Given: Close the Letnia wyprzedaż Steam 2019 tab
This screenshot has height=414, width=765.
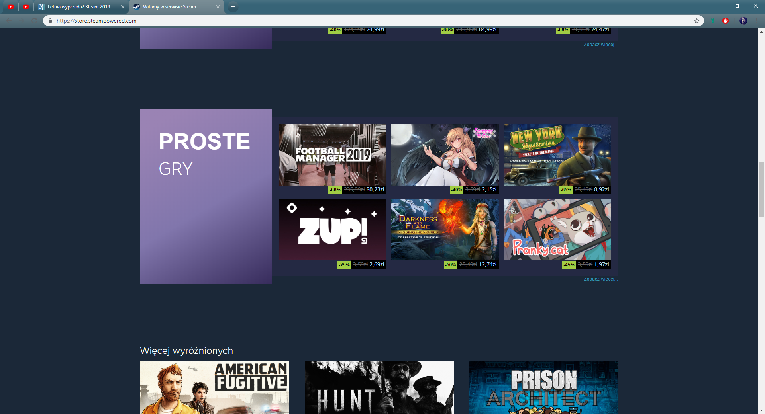Looking at the screenshot, I should pyautogui.click(x=123, y=7).
